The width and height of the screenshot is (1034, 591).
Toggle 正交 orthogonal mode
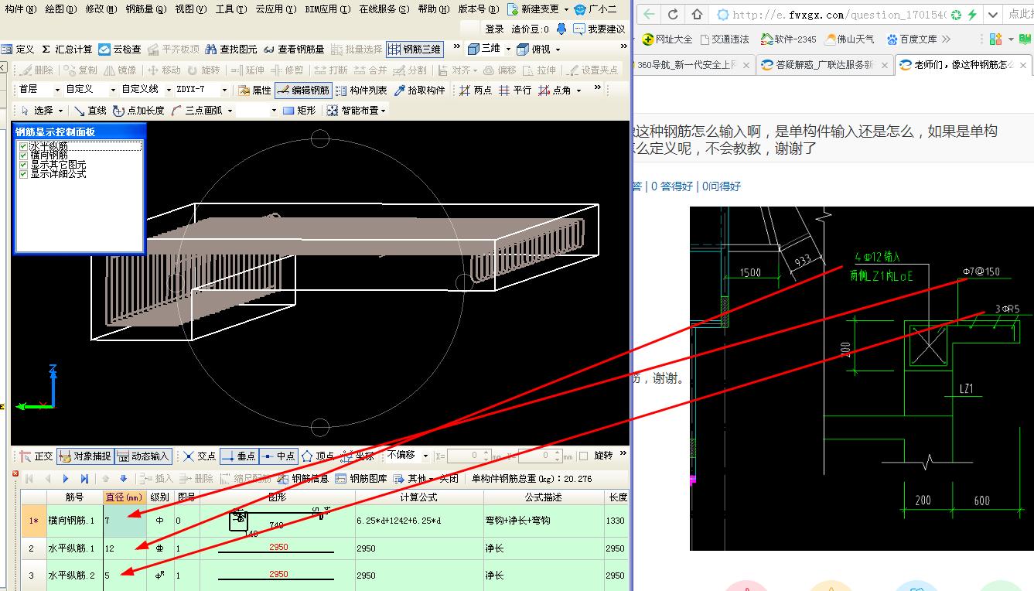pos(36,456)
